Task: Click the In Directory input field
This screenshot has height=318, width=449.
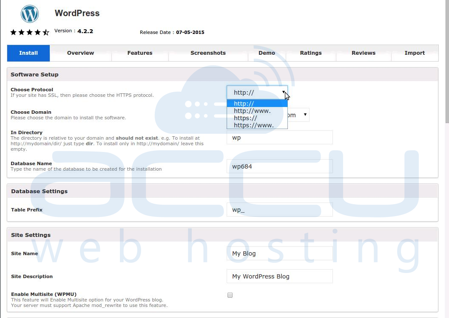Action: [x=280, y=138]
